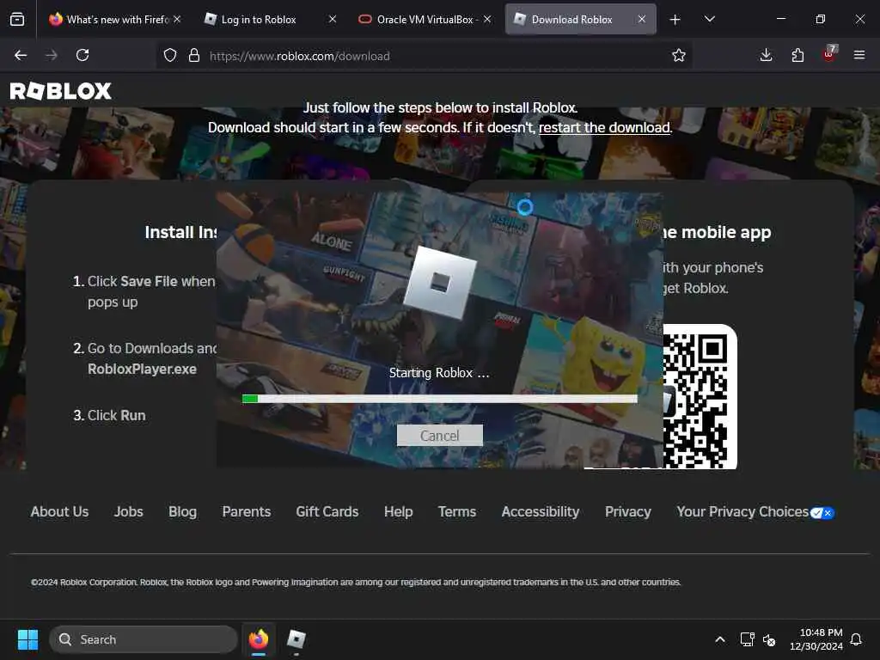Open the Firefox application menu
This screenshot has width=880, height=660.
pyautogui.click(x=859, y=55)
